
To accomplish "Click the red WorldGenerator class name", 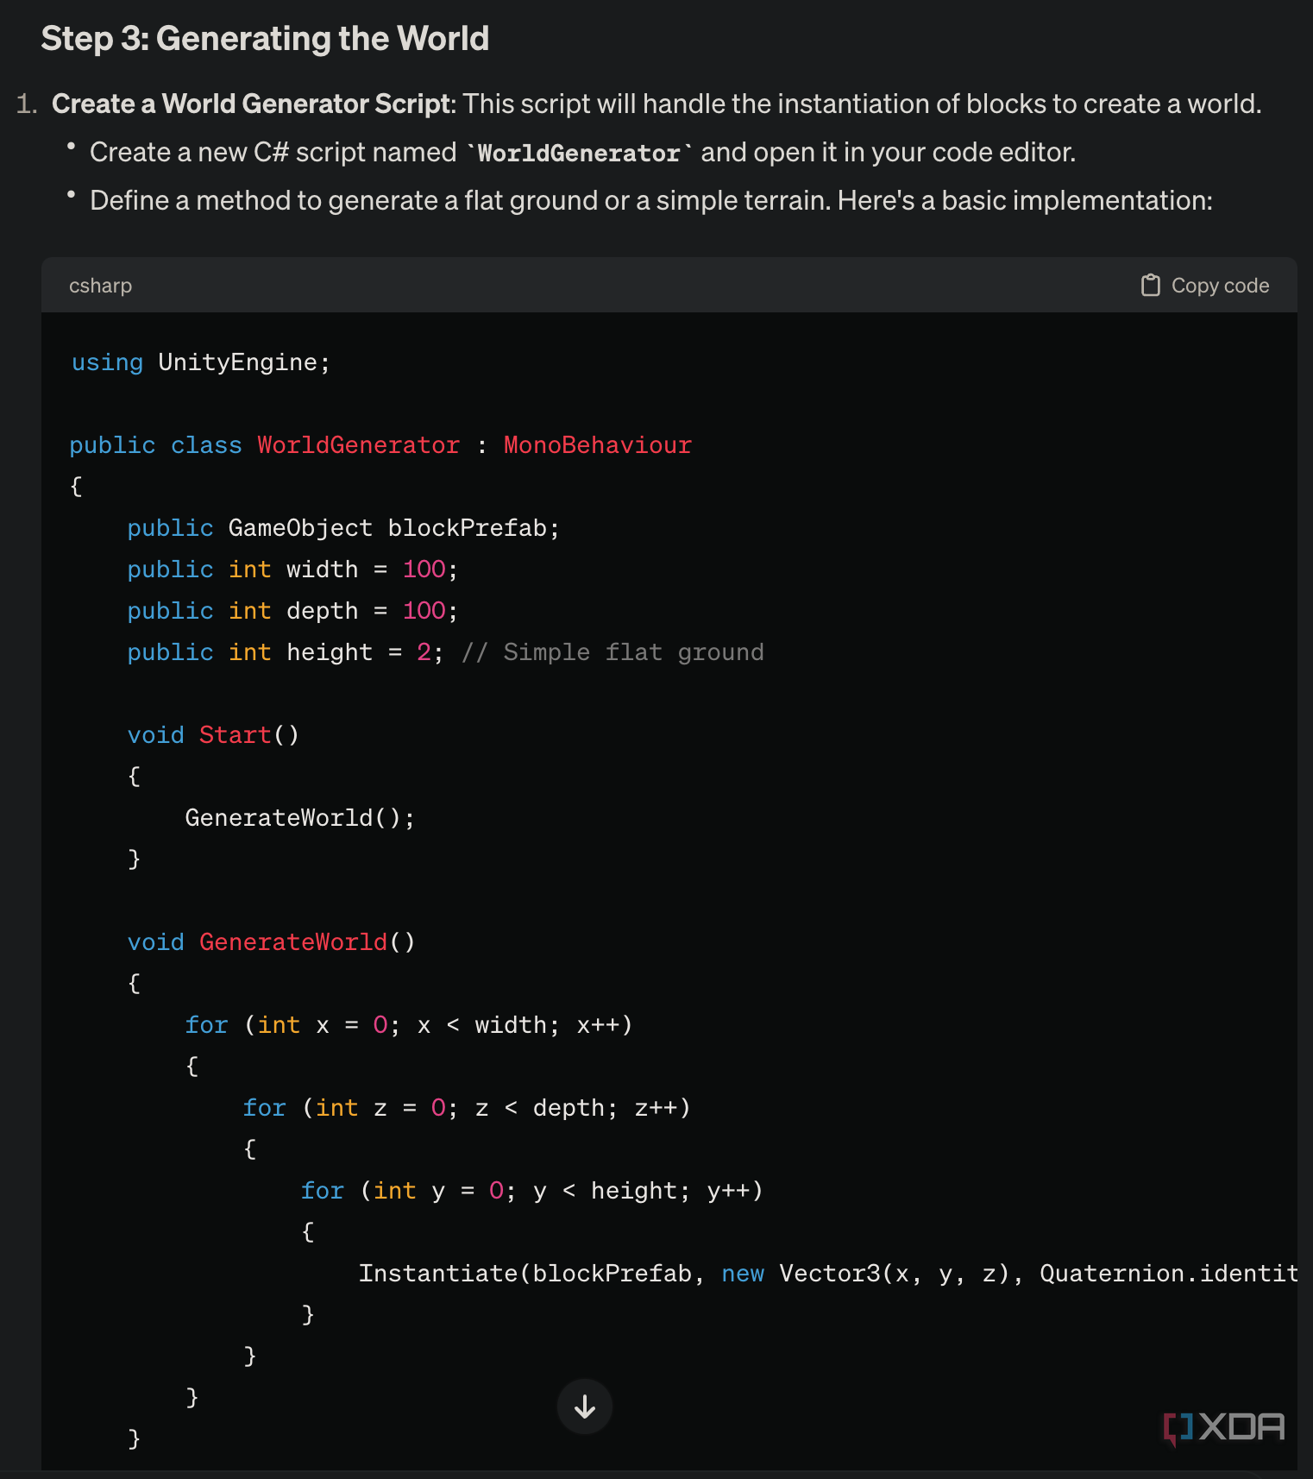I will click(358, 445).
